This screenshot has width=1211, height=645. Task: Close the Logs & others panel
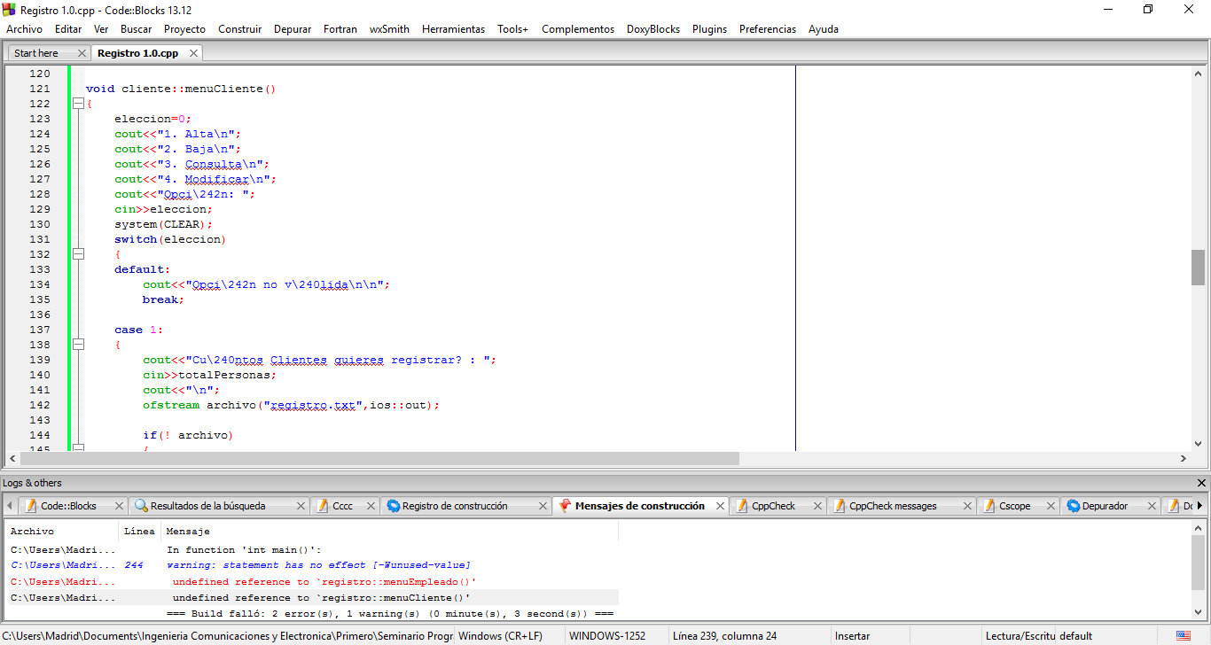1201,483
